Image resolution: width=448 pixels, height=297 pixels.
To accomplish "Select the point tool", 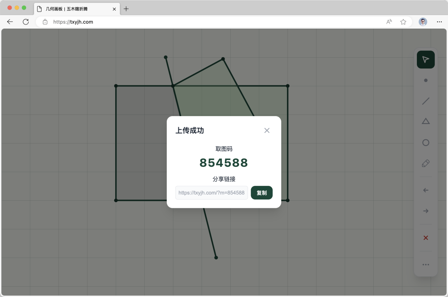I will (x=426, y=80).
